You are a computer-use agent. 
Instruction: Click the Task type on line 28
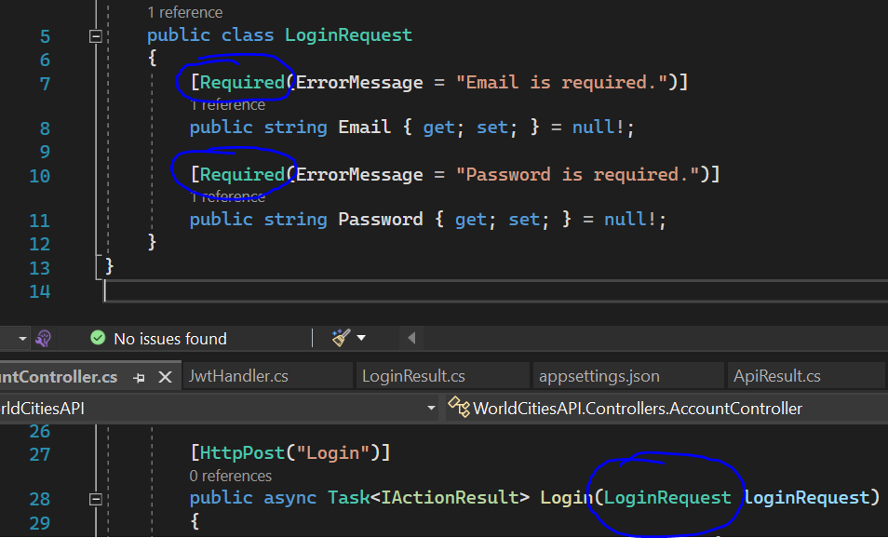349,498
